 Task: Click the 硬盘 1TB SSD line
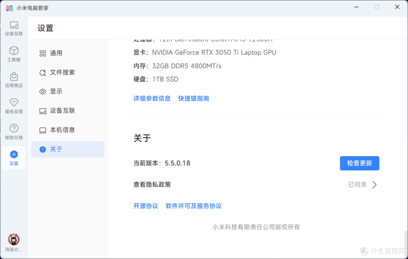coord(156,79)
